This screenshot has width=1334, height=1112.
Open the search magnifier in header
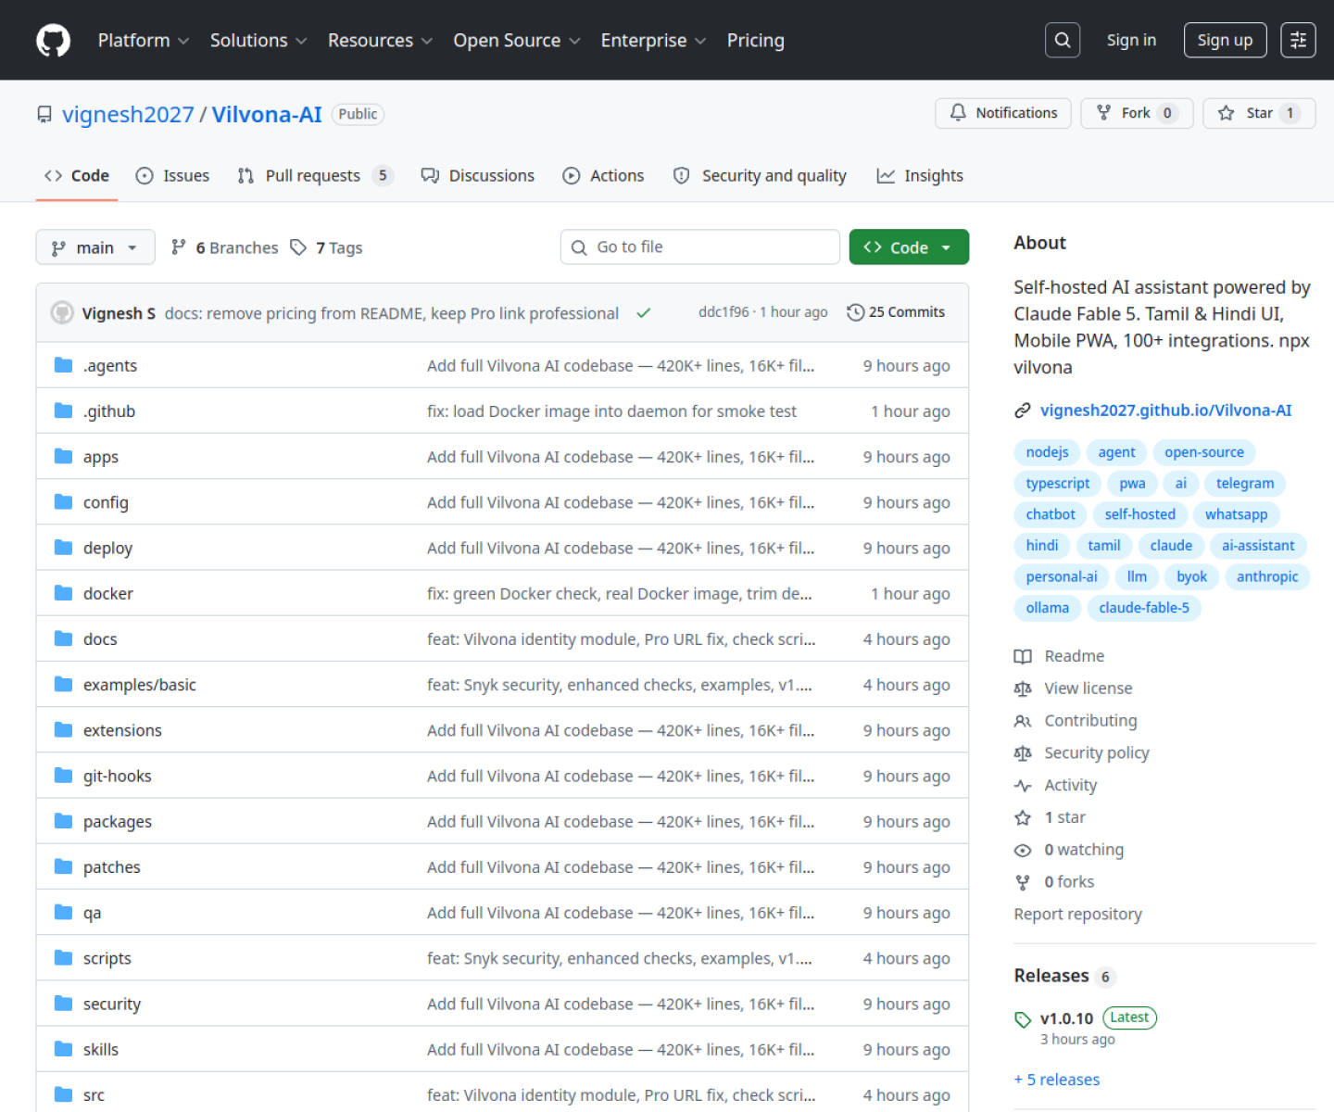1063,40
